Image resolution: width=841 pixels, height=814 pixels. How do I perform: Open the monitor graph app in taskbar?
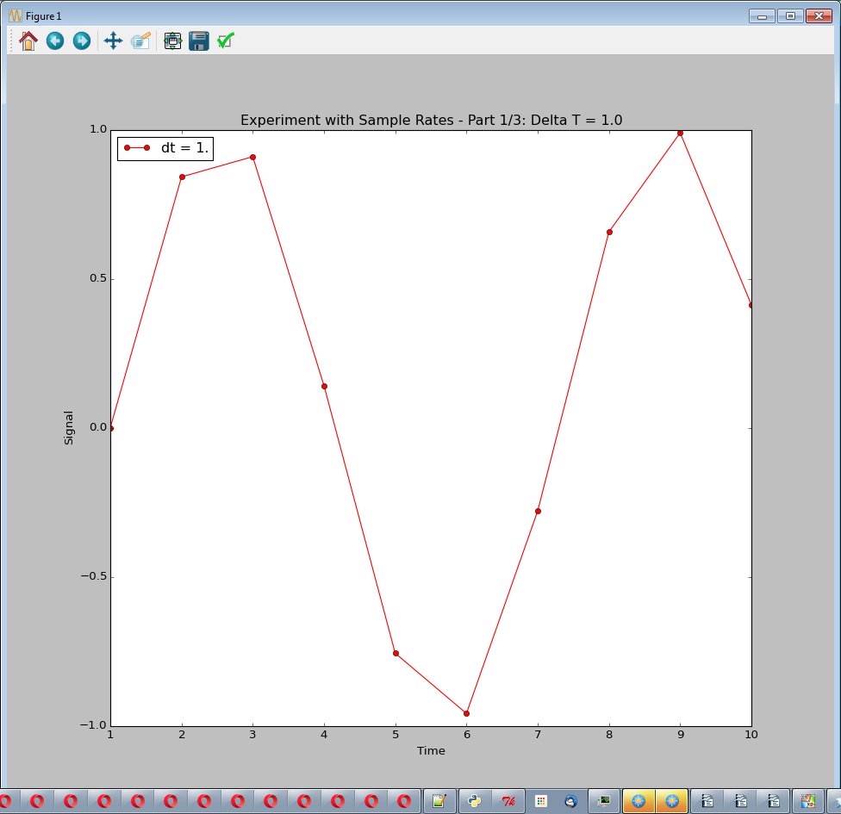(604, 801)
